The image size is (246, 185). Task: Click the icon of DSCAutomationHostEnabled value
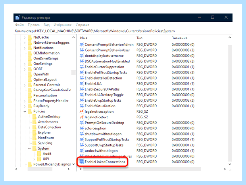click(x=82, y=61)
